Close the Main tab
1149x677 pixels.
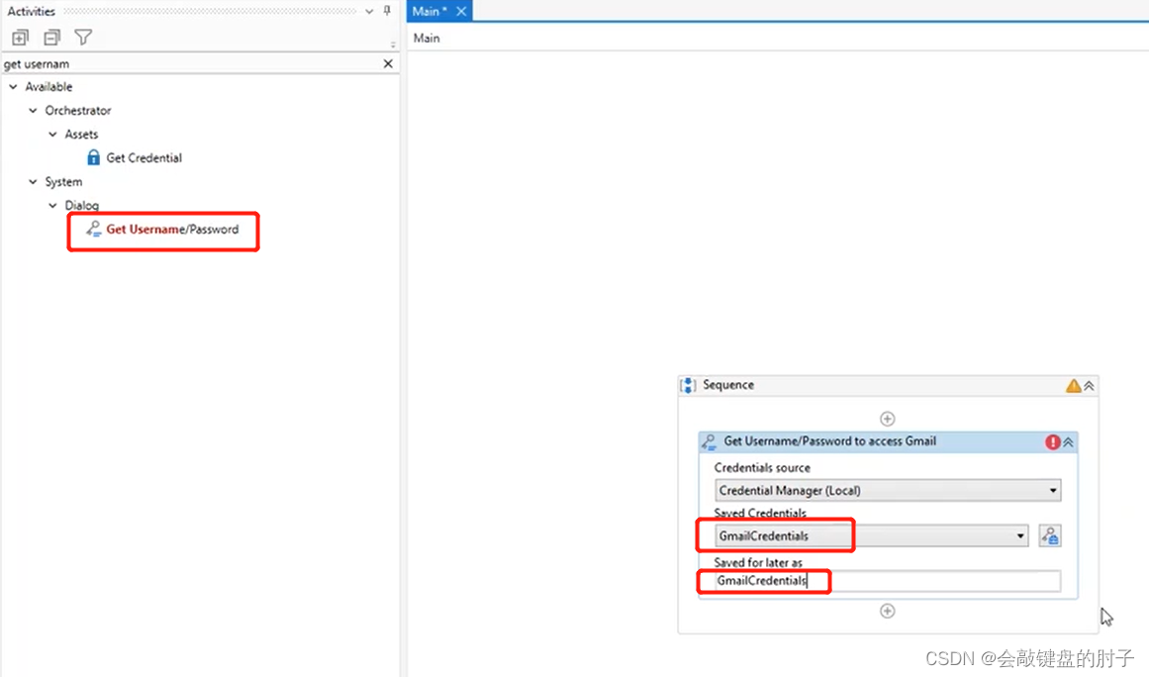click(461, 11)
